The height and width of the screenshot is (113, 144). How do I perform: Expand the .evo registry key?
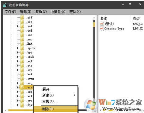pyautogui.click(x=18, y=70)
